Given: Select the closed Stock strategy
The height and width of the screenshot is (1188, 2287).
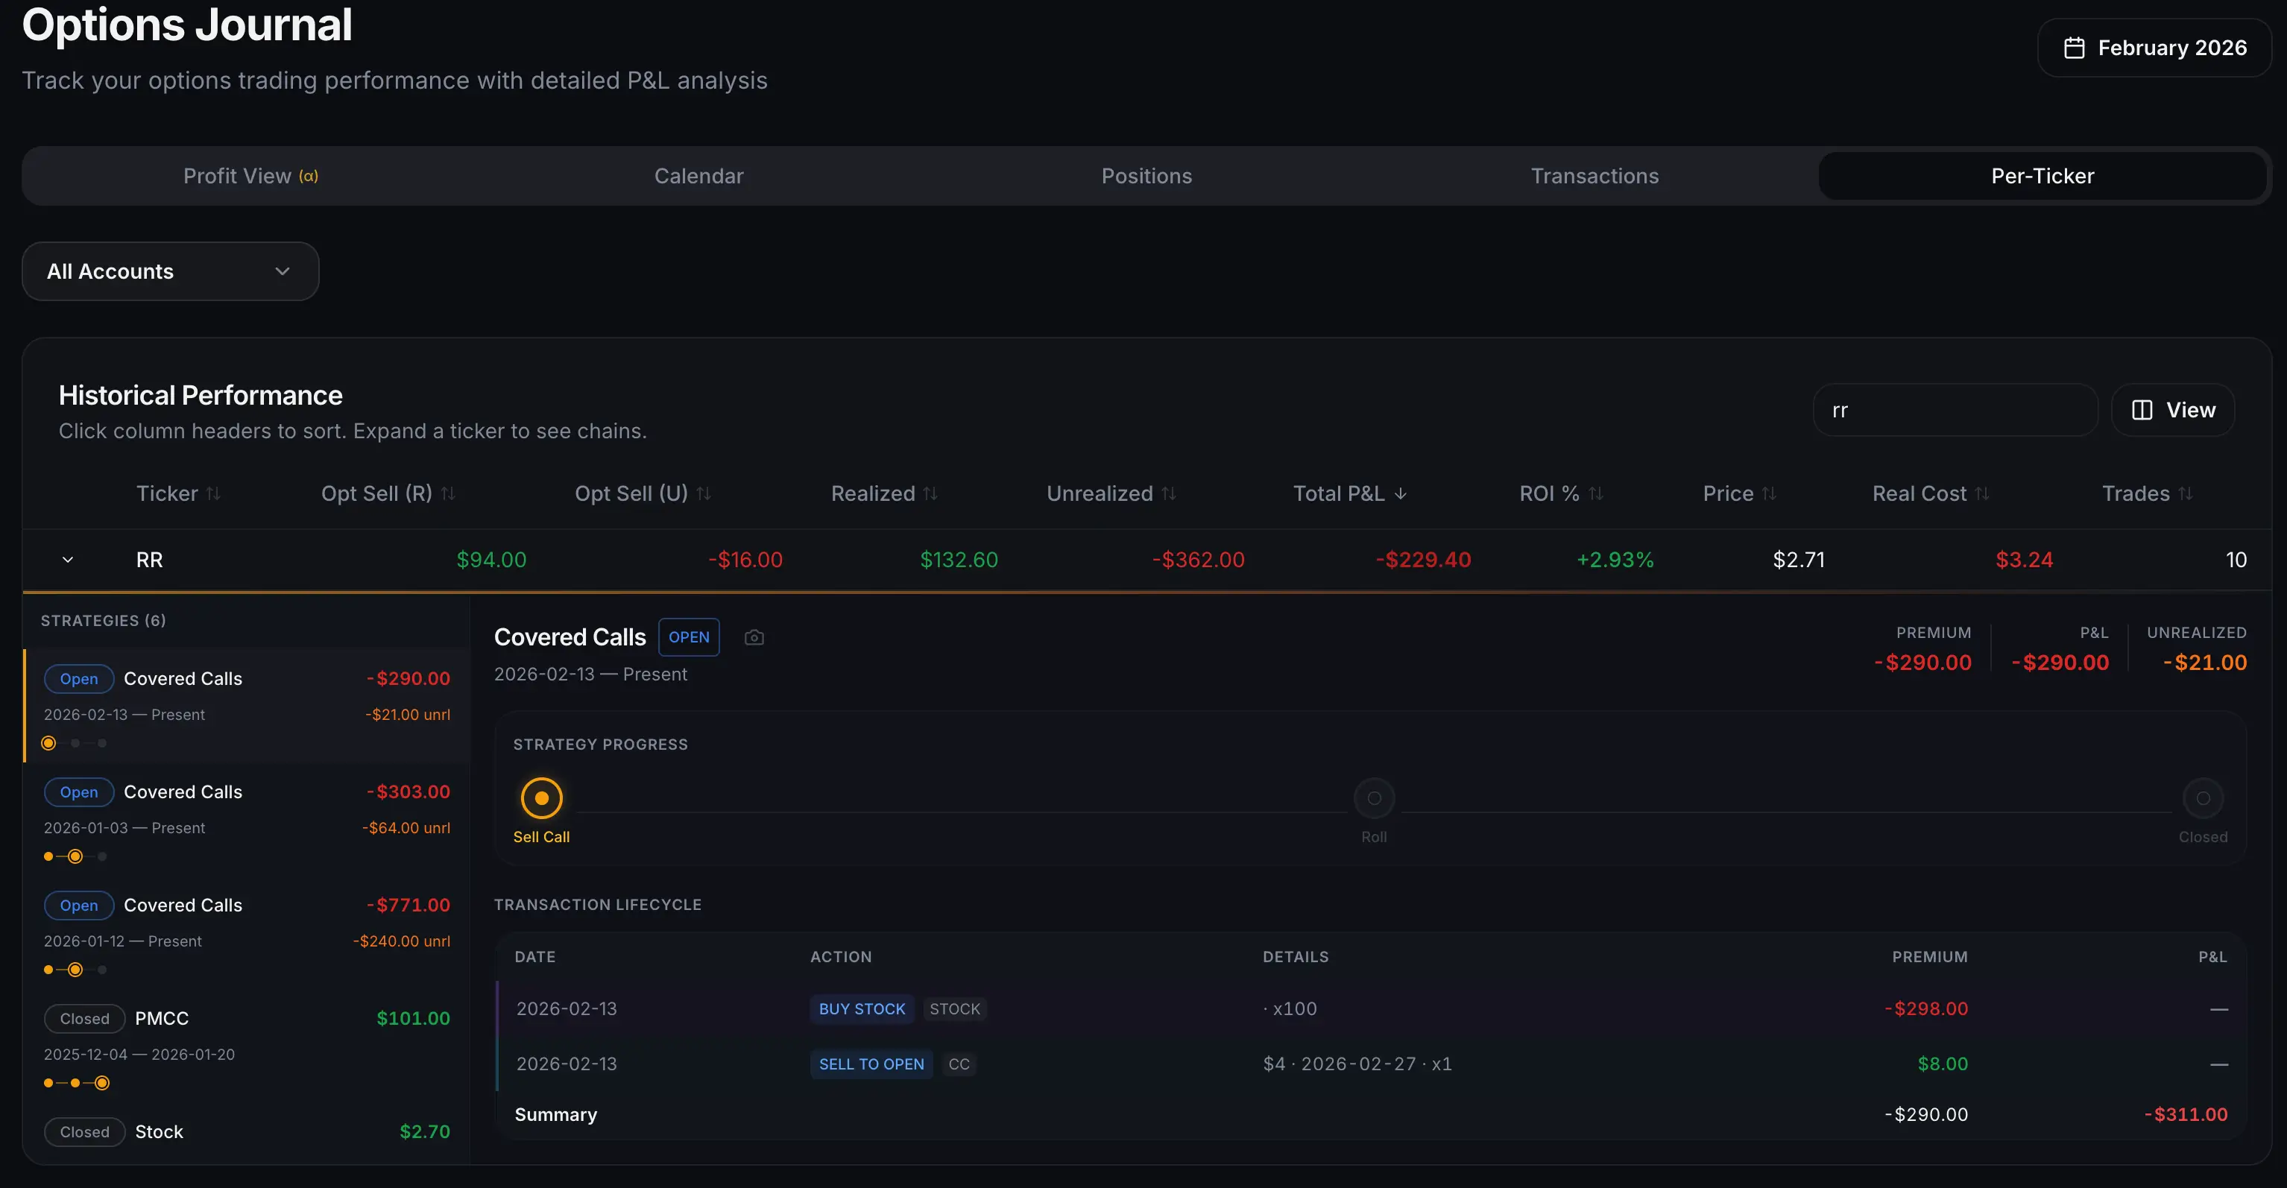Looking at the screenshot, I should (x=247, y=1132).
